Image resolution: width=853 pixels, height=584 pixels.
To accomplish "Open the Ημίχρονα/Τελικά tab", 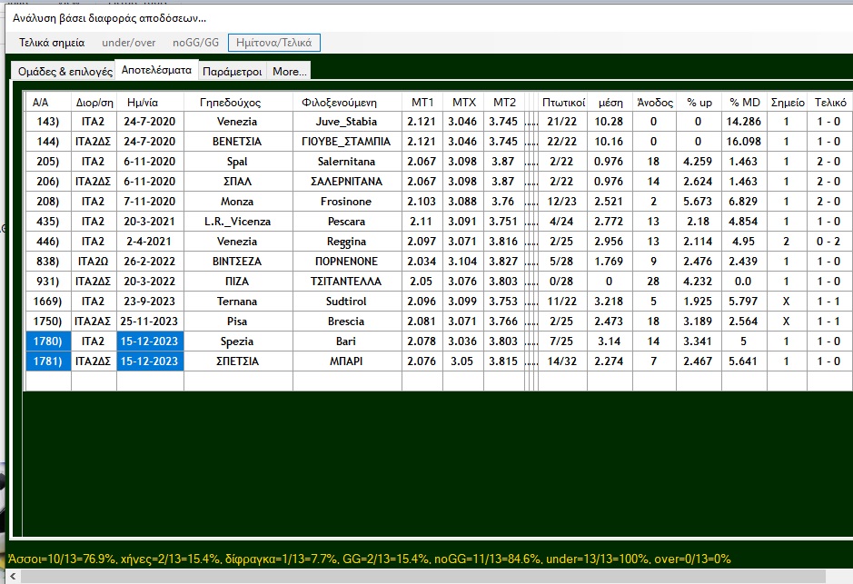I will [x=274, y=43].
